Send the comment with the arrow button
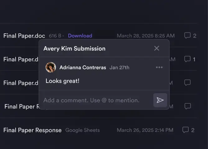This screenshot has height=149, width=208. point(160,100)
